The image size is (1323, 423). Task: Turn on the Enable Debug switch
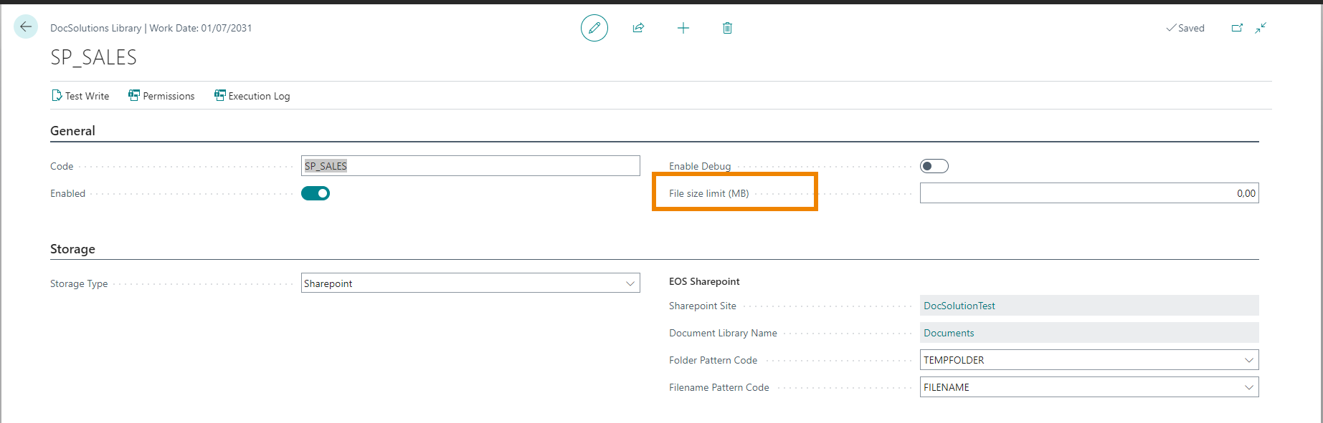[x=934, y=166]
